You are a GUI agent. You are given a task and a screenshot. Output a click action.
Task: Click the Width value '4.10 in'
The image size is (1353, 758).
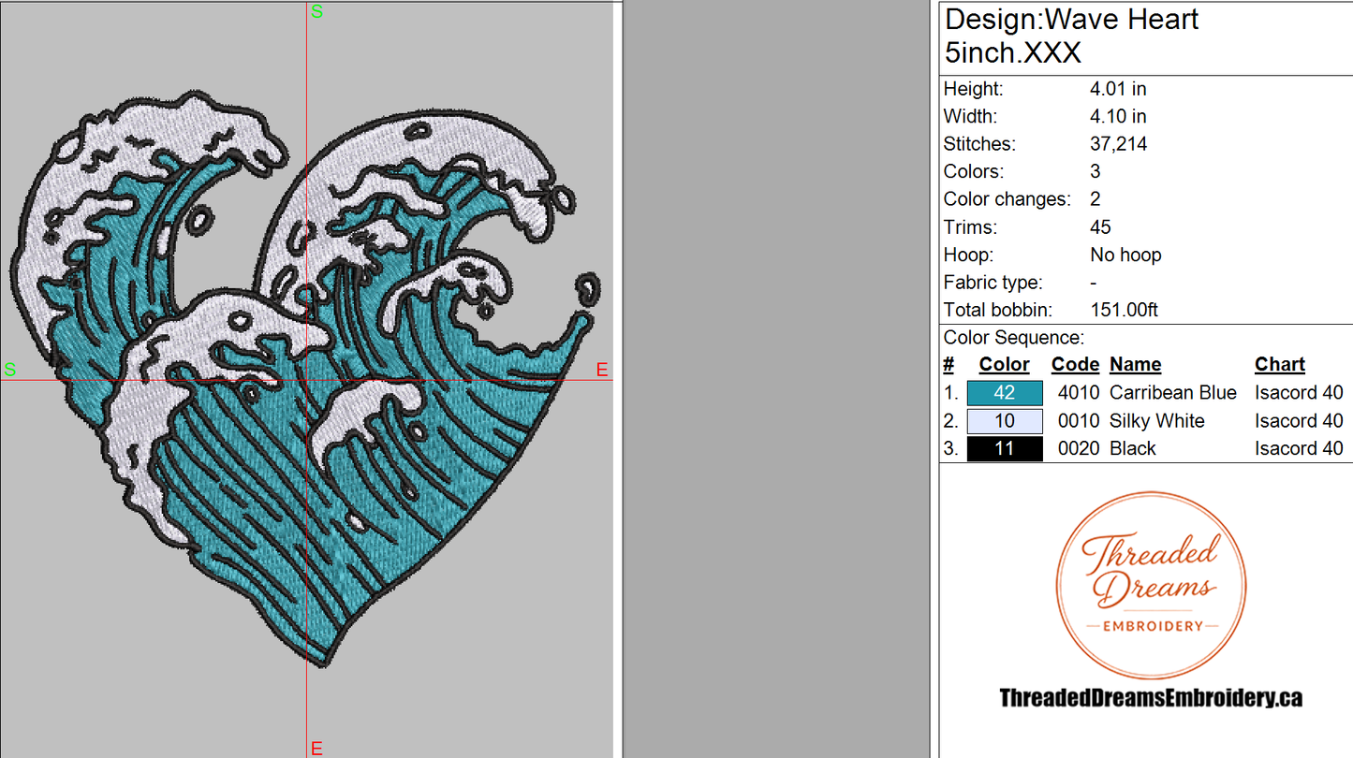coord(1118,117)
